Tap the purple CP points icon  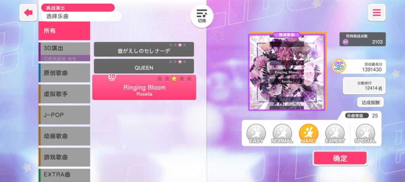pos(346,42)
